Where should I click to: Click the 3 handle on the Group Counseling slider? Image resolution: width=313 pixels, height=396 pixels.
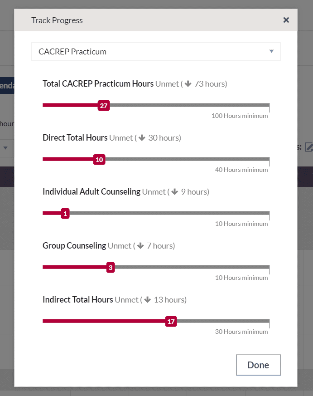[110, 267]
